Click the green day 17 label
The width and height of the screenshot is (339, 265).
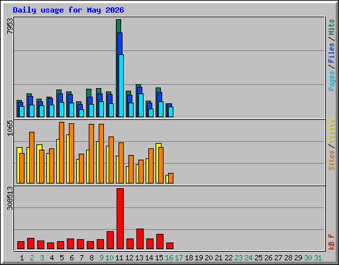point(179,258)
